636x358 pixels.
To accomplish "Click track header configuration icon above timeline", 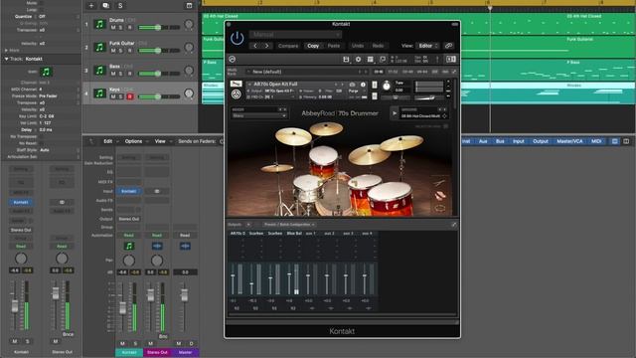I will [x=189, y=6].
